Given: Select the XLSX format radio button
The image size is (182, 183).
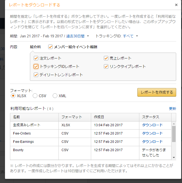Looking at the screenshot, I should point(13,96).
